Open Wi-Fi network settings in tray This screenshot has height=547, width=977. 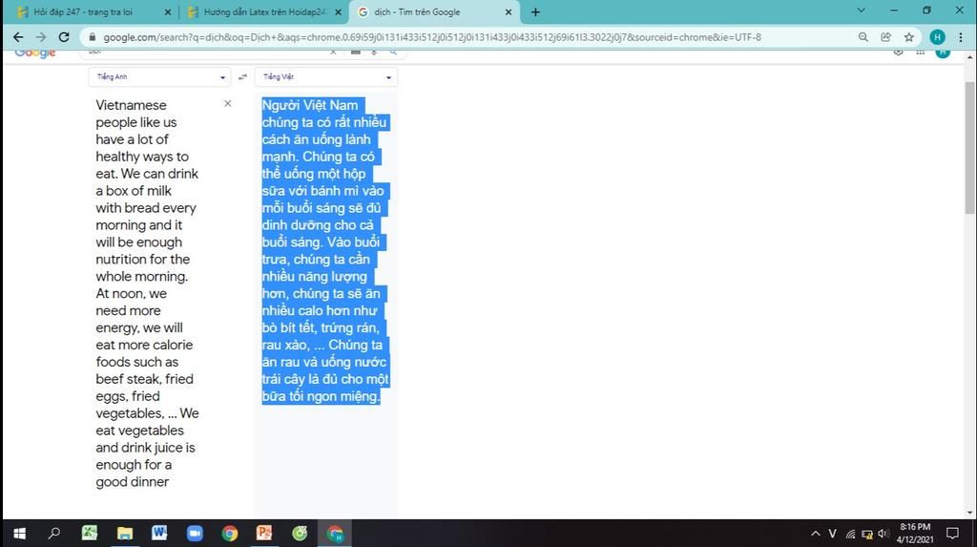[x=850, y=534]
